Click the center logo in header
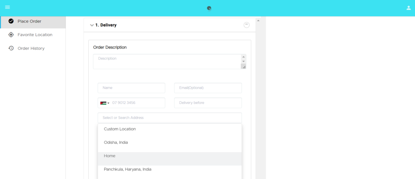Image resolution: width=415 pixels, height=179 pixels. [x=209, y=9]
